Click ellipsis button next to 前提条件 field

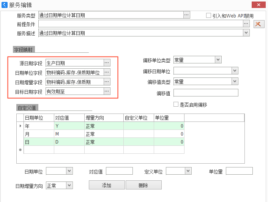tap(246, 24)
